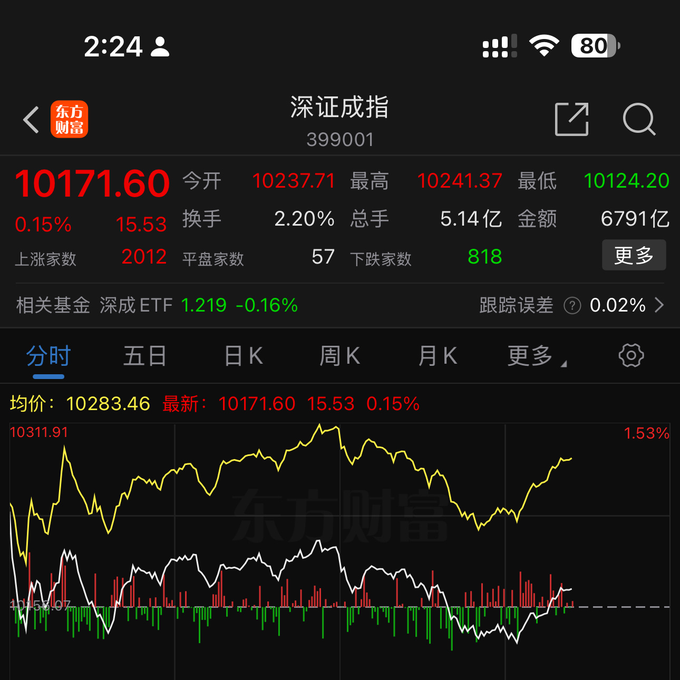Tap the share export icon
Screen dimensions: 680x680
pos(572,119)
